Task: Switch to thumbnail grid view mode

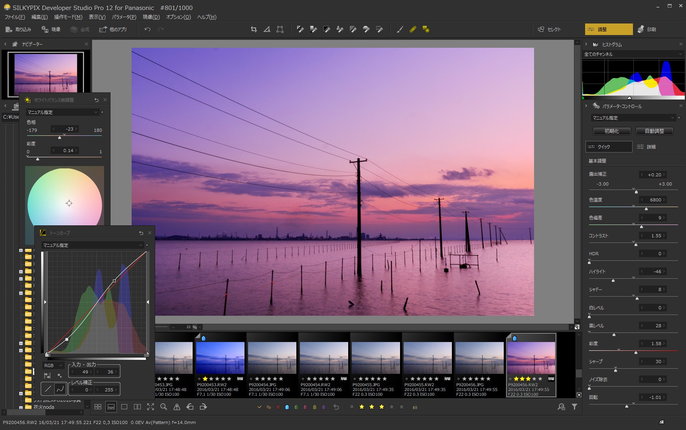Action: tap(98, 407)
